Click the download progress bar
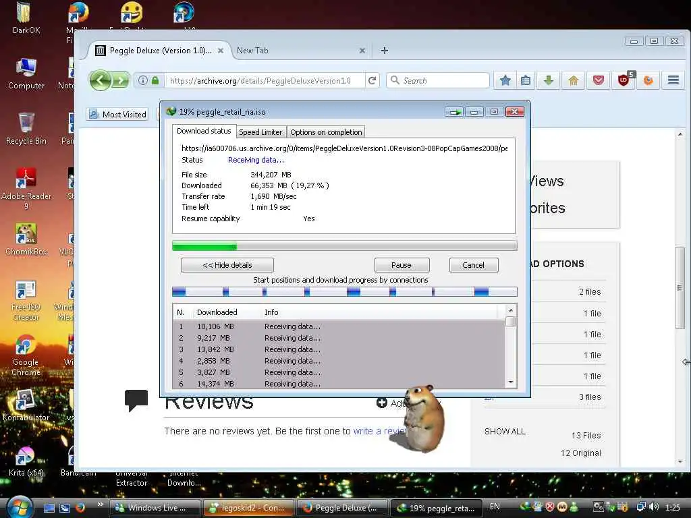 (x=345, y=246)
